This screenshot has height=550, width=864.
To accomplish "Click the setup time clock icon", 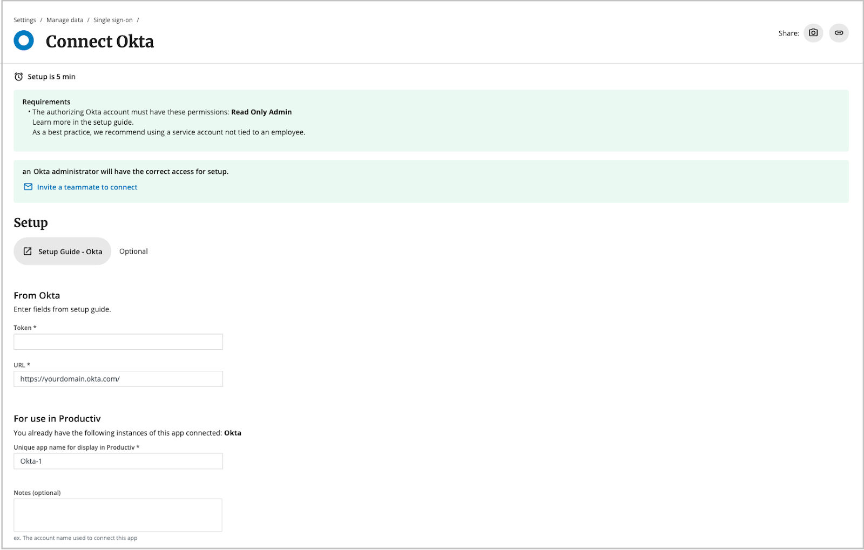I will click(18, 77).
